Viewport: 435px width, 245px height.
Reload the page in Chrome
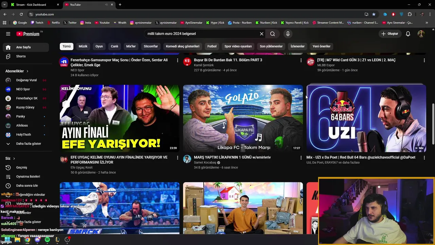point(21,14)
